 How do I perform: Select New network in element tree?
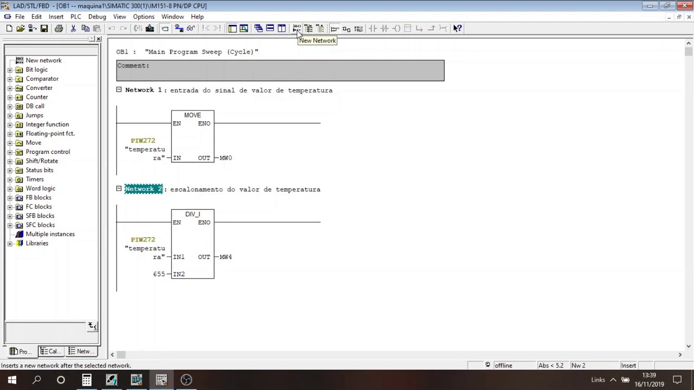pyautogui.click(x=43, y=60)
